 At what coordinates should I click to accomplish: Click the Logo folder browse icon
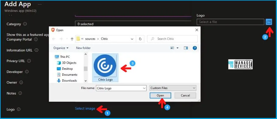[x=269, y=22]
